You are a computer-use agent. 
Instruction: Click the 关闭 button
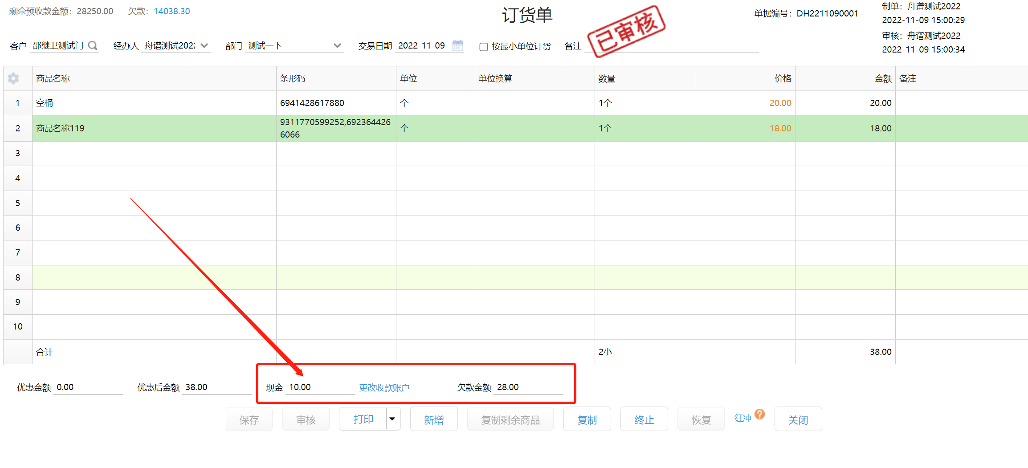pos(798,419)
